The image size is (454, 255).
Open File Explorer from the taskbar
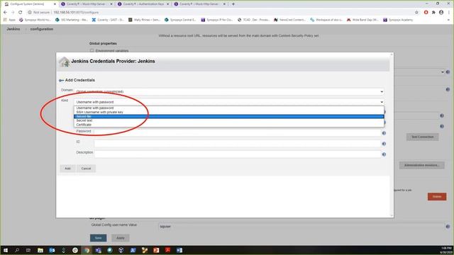40,250
